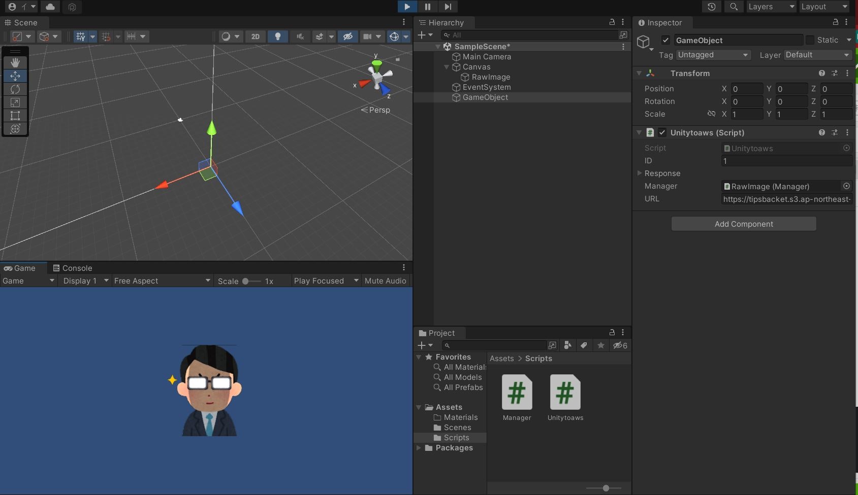Switch to the Scene tab

pyautogui.click(x=21, y=23)
